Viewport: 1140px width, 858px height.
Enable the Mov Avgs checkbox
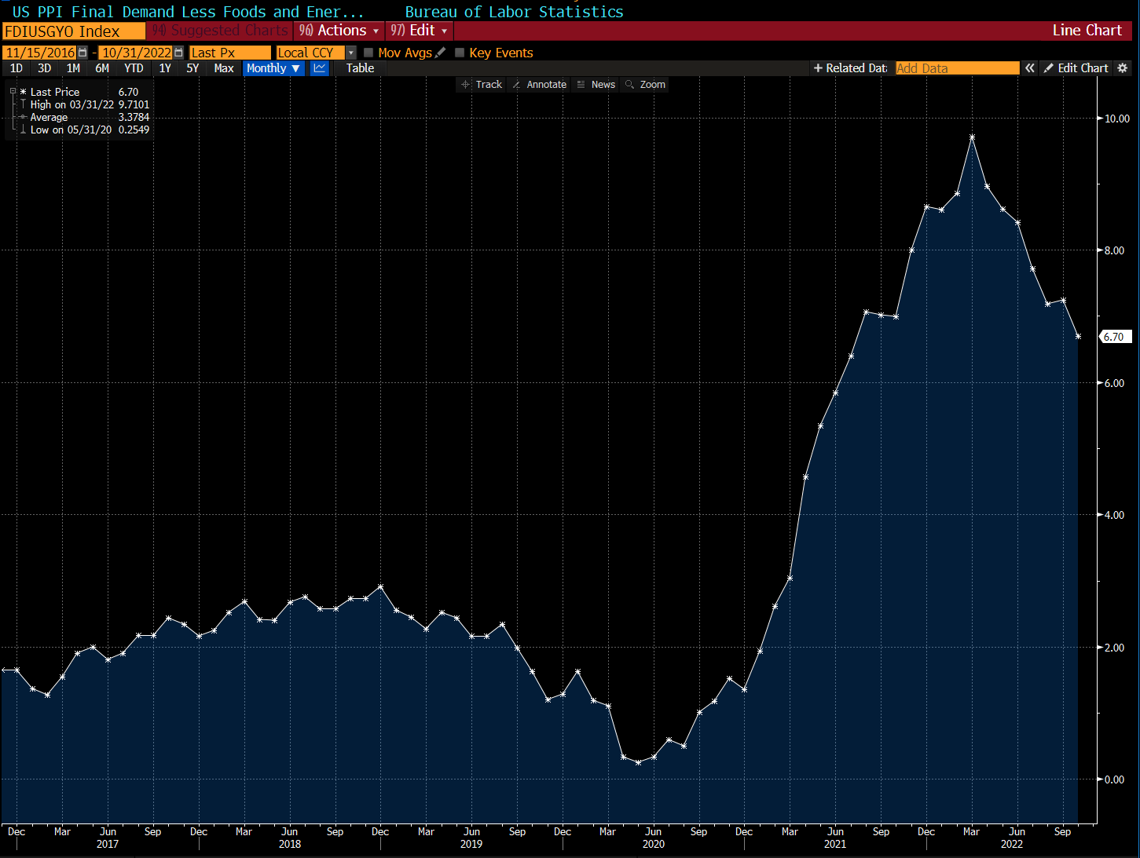pos(369,53)
